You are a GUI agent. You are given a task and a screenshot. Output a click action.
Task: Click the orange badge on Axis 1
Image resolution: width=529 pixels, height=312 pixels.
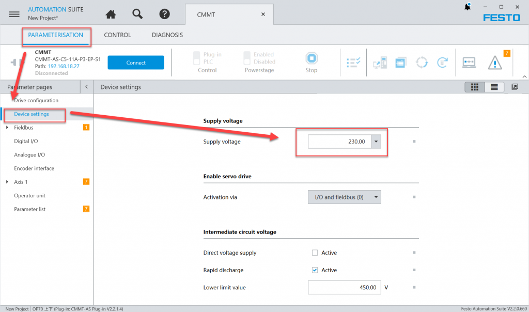[86, 182]
